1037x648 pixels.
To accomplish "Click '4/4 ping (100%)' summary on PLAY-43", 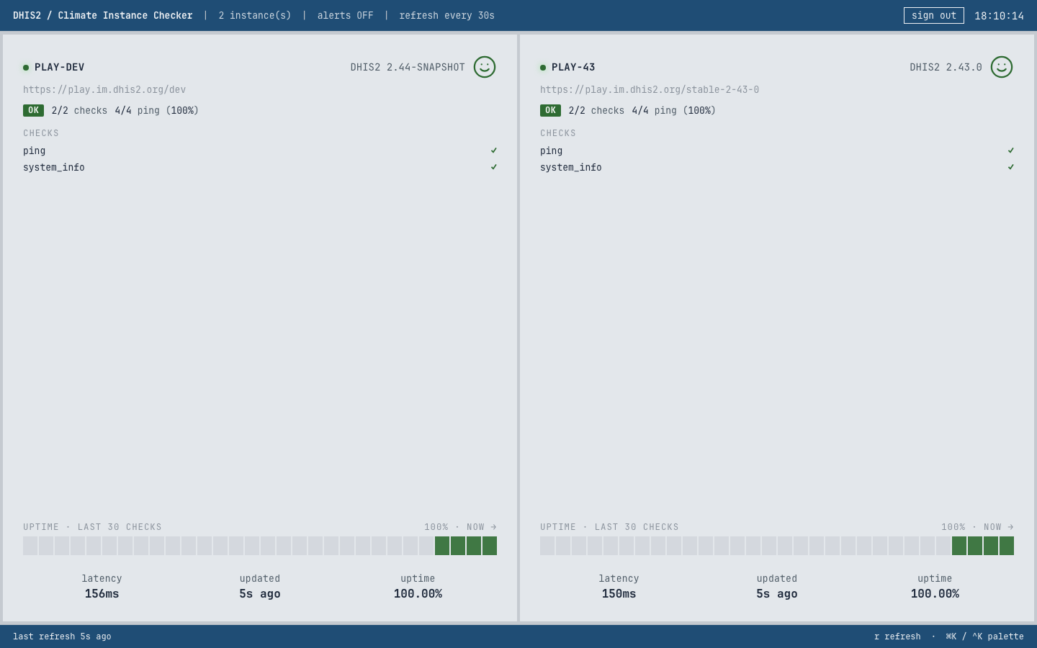I will tap(674, 110).
